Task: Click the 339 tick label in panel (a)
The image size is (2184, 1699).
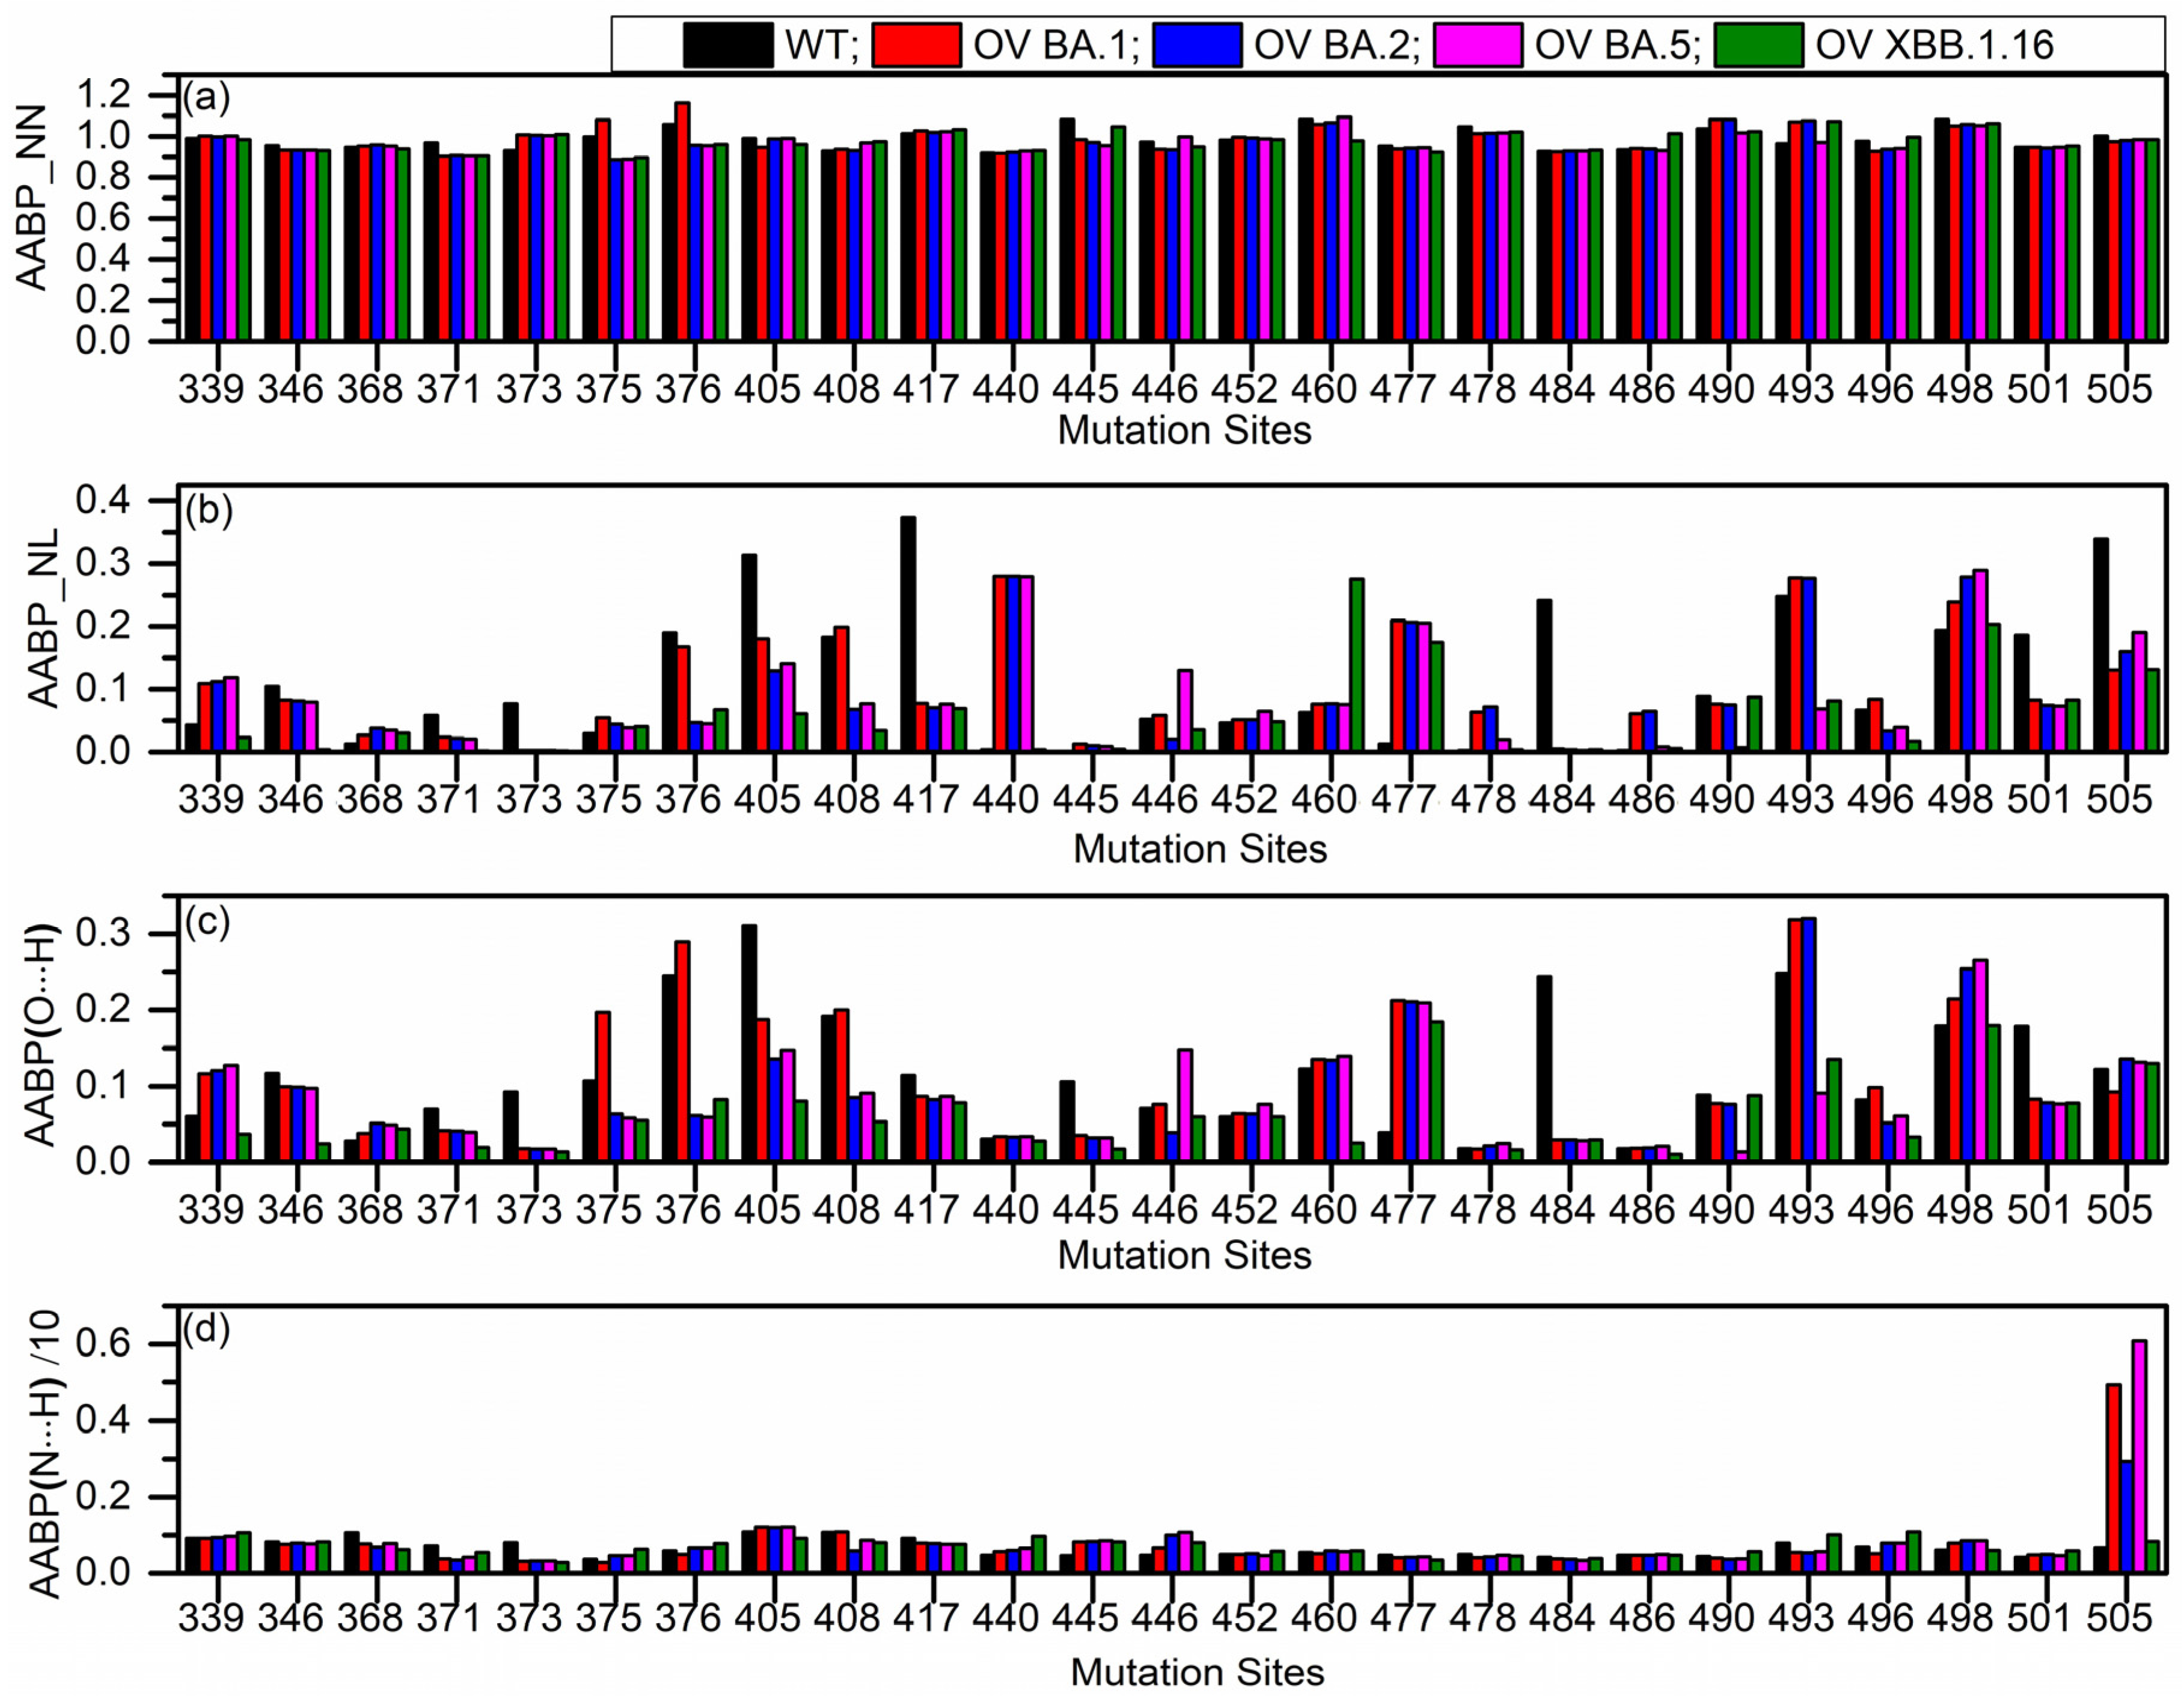Action: pos(211,389)
